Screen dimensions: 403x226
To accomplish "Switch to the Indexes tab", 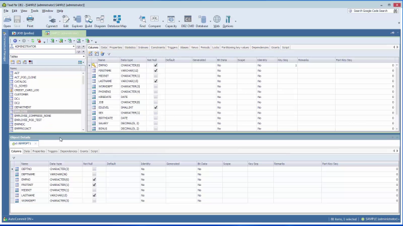I will [x=143, y=48].
